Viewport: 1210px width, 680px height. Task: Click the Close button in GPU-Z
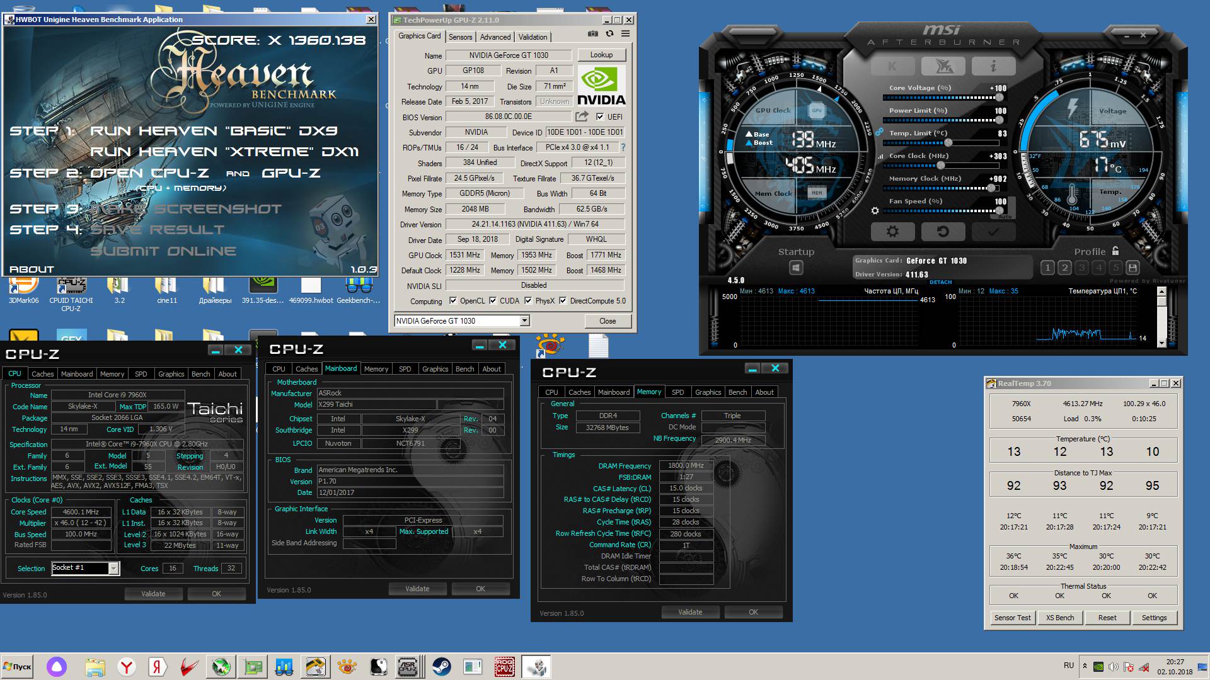tap(608, 321)
